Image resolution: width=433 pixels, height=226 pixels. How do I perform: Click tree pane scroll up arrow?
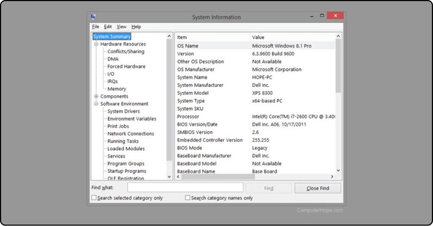click(x=169, y=36)
